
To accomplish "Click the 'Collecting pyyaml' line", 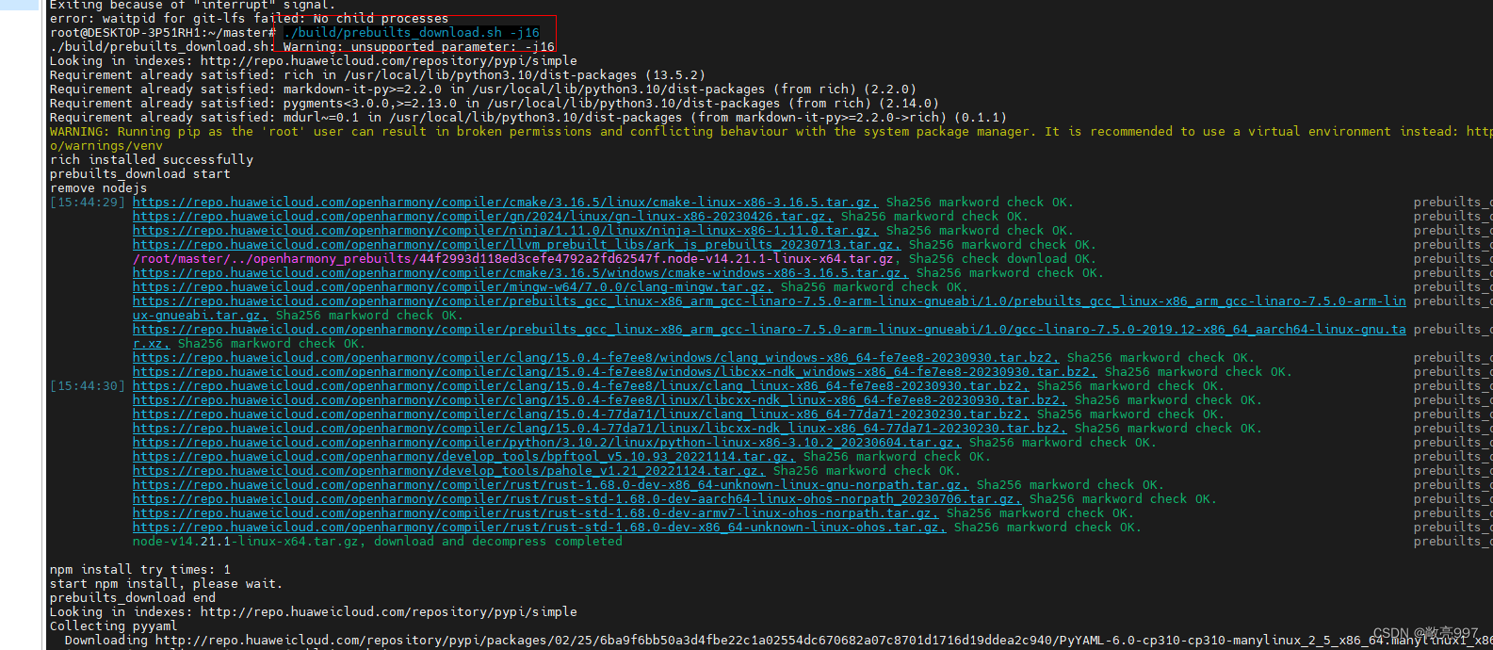I will [114, 626].
